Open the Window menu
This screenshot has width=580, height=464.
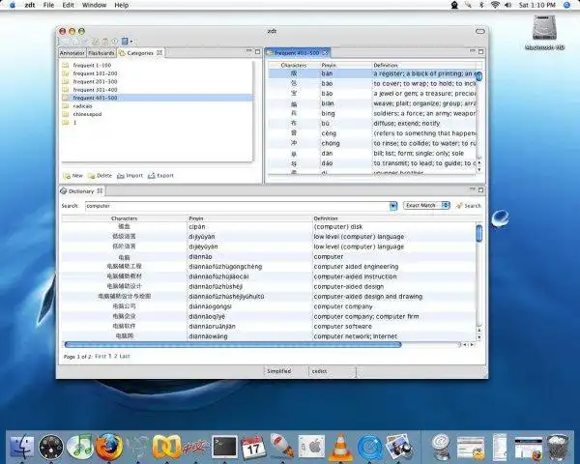pyautogui.click(x=94, y=5)
